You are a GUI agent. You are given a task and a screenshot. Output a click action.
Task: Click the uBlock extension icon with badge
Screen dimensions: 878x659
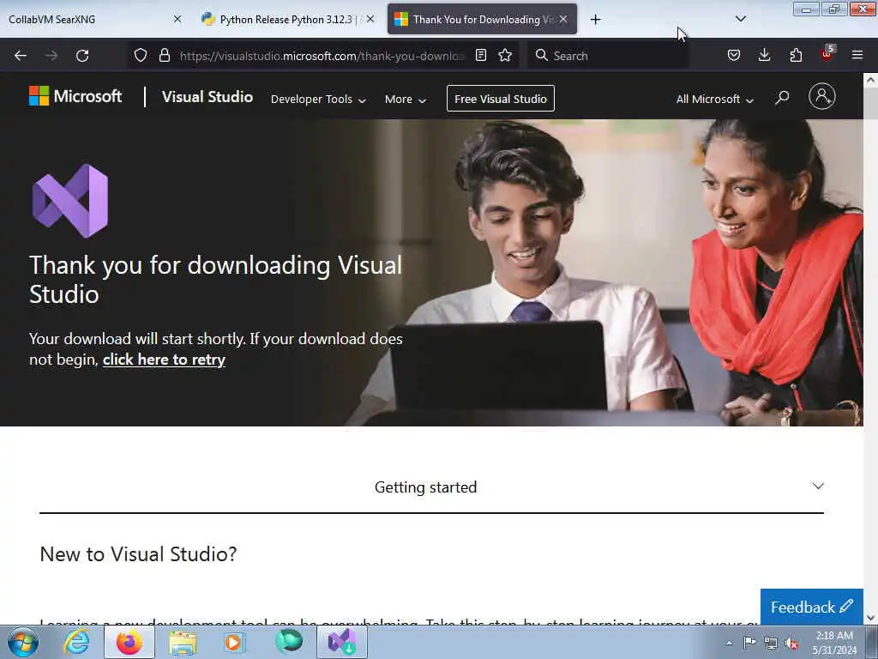tap(827, 54)
